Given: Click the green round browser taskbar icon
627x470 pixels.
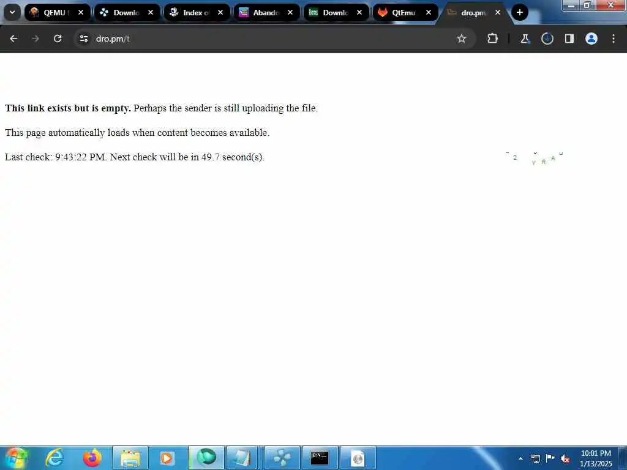Looking at the screenshot, I should [x=206, y=458].
